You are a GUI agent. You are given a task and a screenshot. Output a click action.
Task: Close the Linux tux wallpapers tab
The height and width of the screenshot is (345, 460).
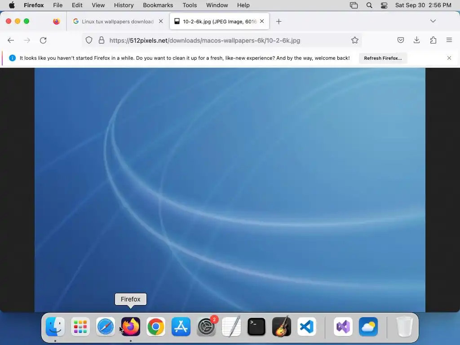[x=161, y=21]
